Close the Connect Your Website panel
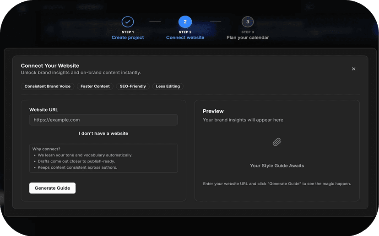 click(353, 69)
